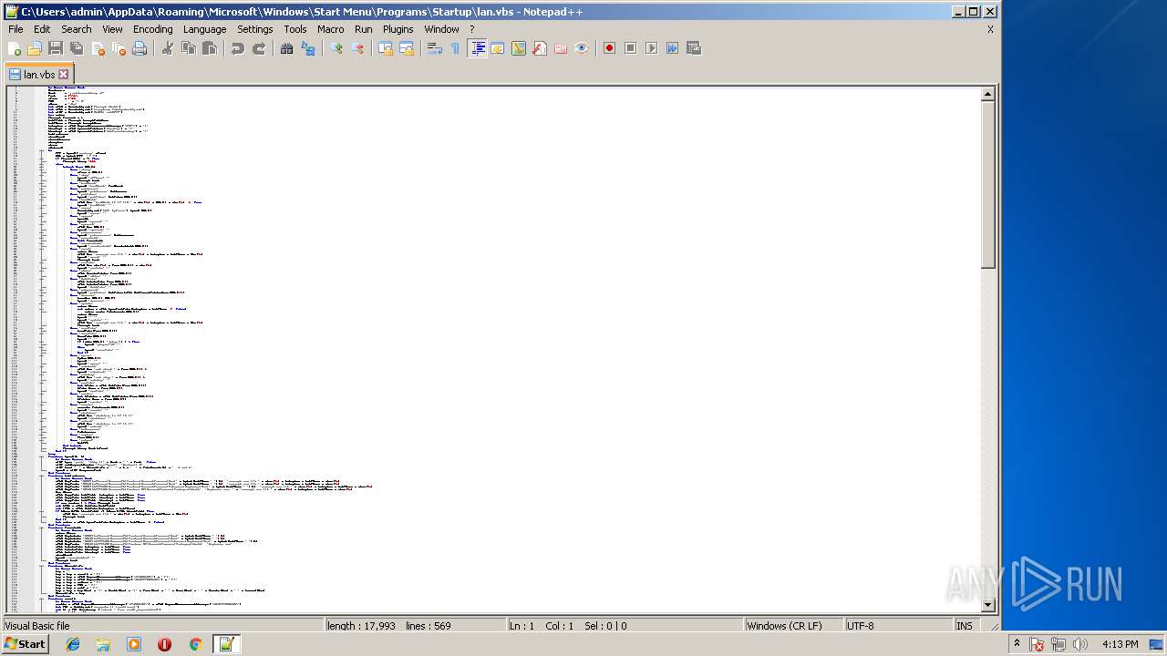Open the Language menu
Image resolution: width=1167 pixels, height=656 pixels.
pyautogui.click(x=204, y=29)
